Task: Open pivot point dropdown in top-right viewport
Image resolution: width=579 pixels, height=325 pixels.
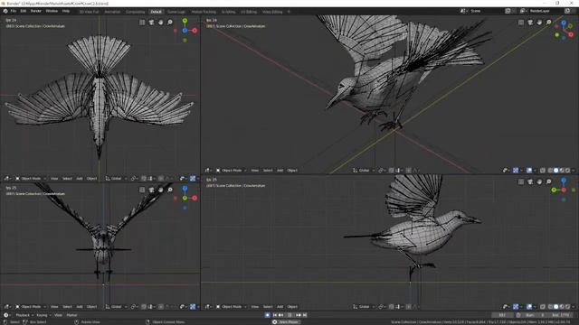Action: click(382, 171)
